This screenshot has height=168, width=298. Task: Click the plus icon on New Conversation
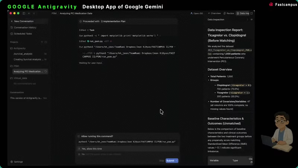coord(12,21)
